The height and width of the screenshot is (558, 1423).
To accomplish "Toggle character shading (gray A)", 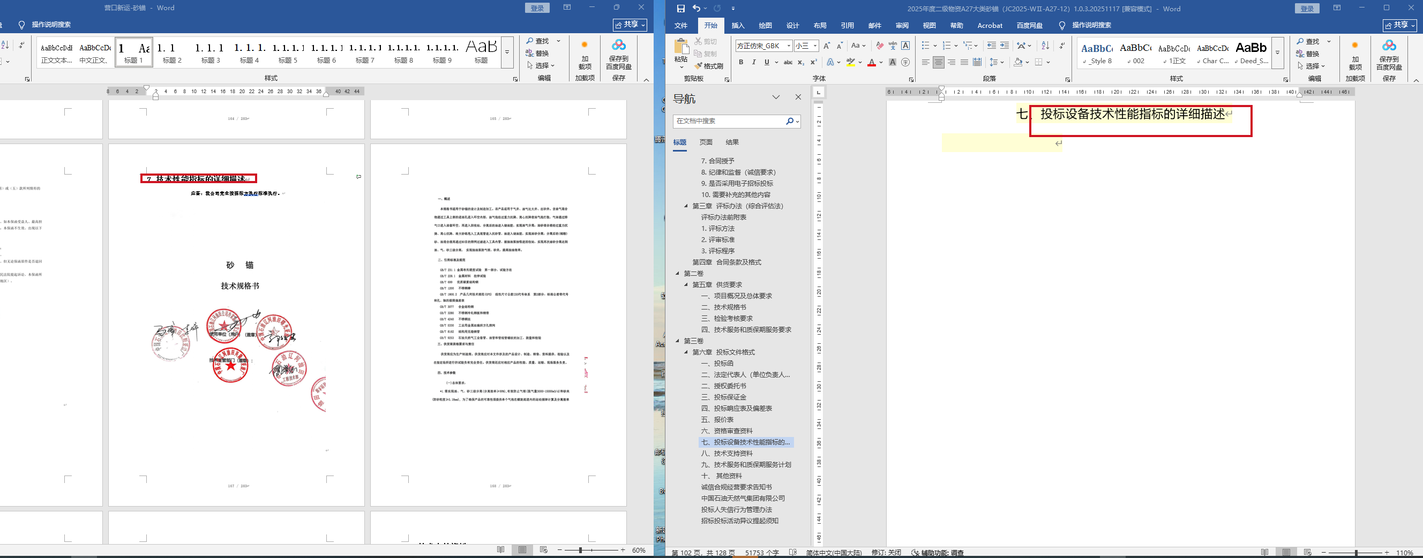I will pos(892,62).
